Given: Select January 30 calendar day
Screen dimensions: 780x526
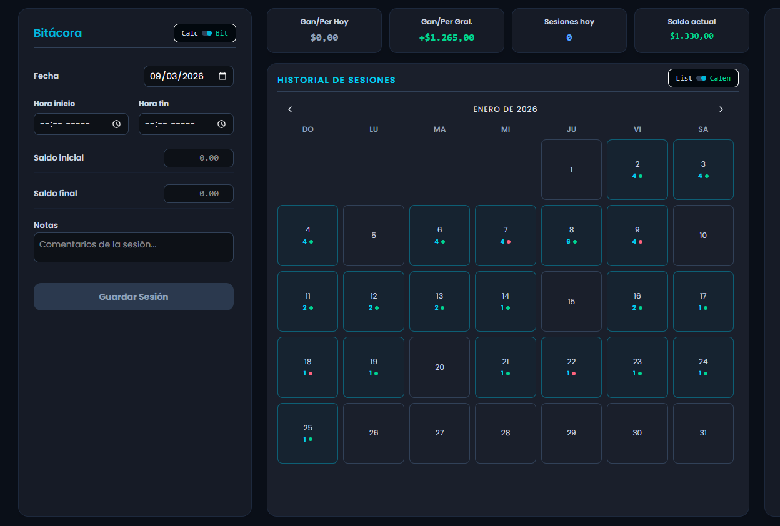Looking at the screenshot, I should [637, 433].
